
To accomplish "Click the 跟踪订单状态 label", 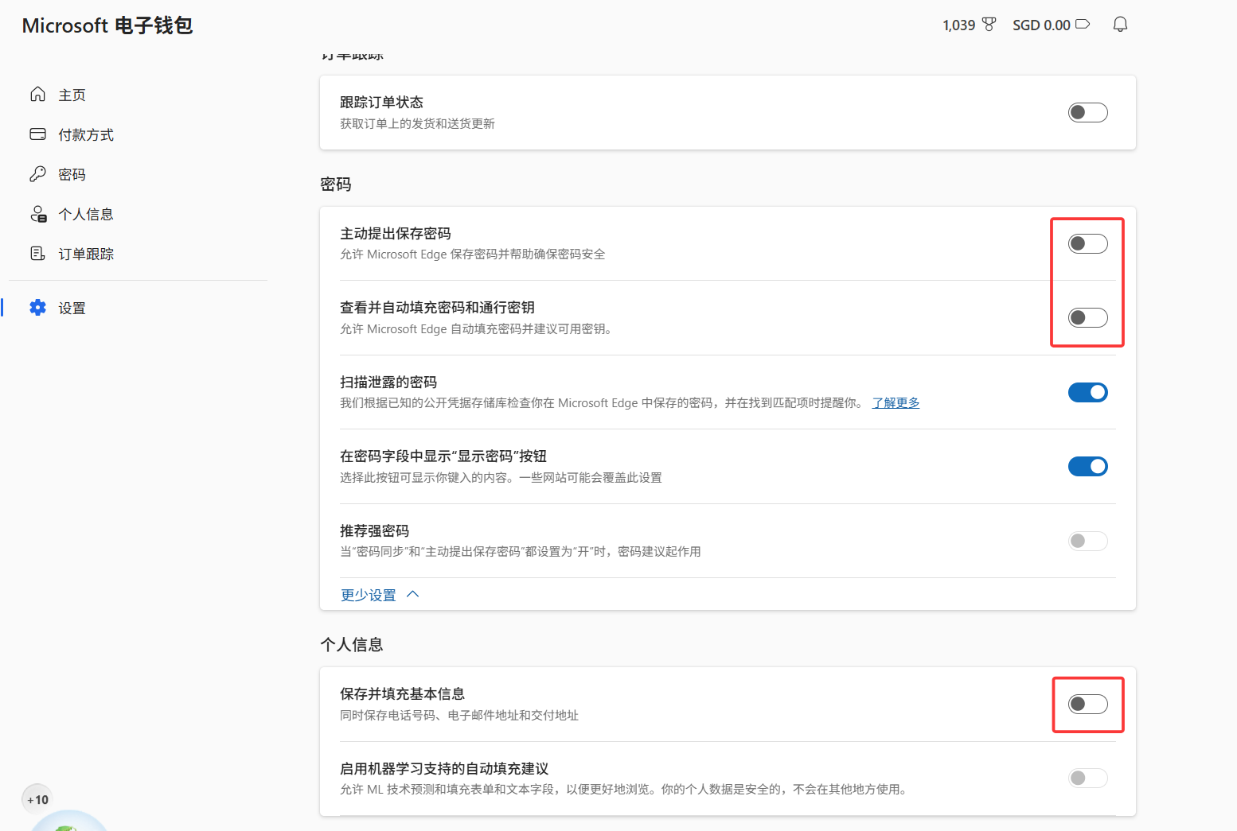I will tap(381, 102).
